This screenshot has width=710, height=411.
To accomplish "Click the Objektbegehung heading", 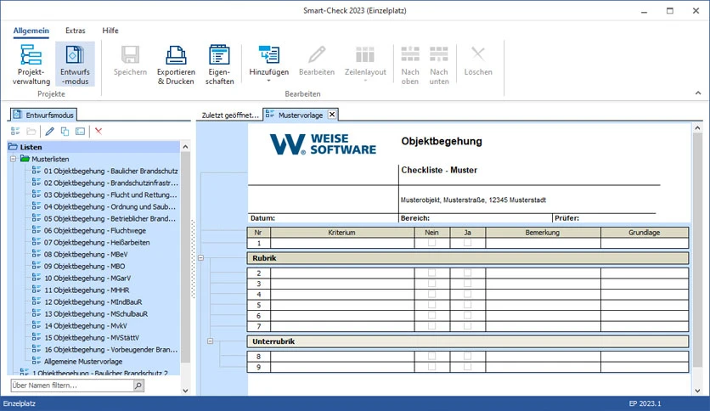I will point(442,141).
